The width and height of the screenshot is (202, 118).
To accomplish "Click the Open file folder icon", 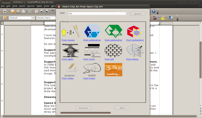I will pyautogui.click(x=13, y=11).
